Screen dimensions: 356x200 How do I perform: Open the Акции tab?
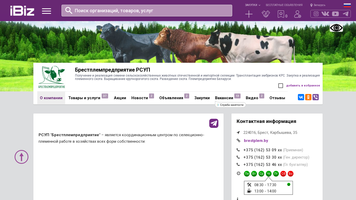120,98
